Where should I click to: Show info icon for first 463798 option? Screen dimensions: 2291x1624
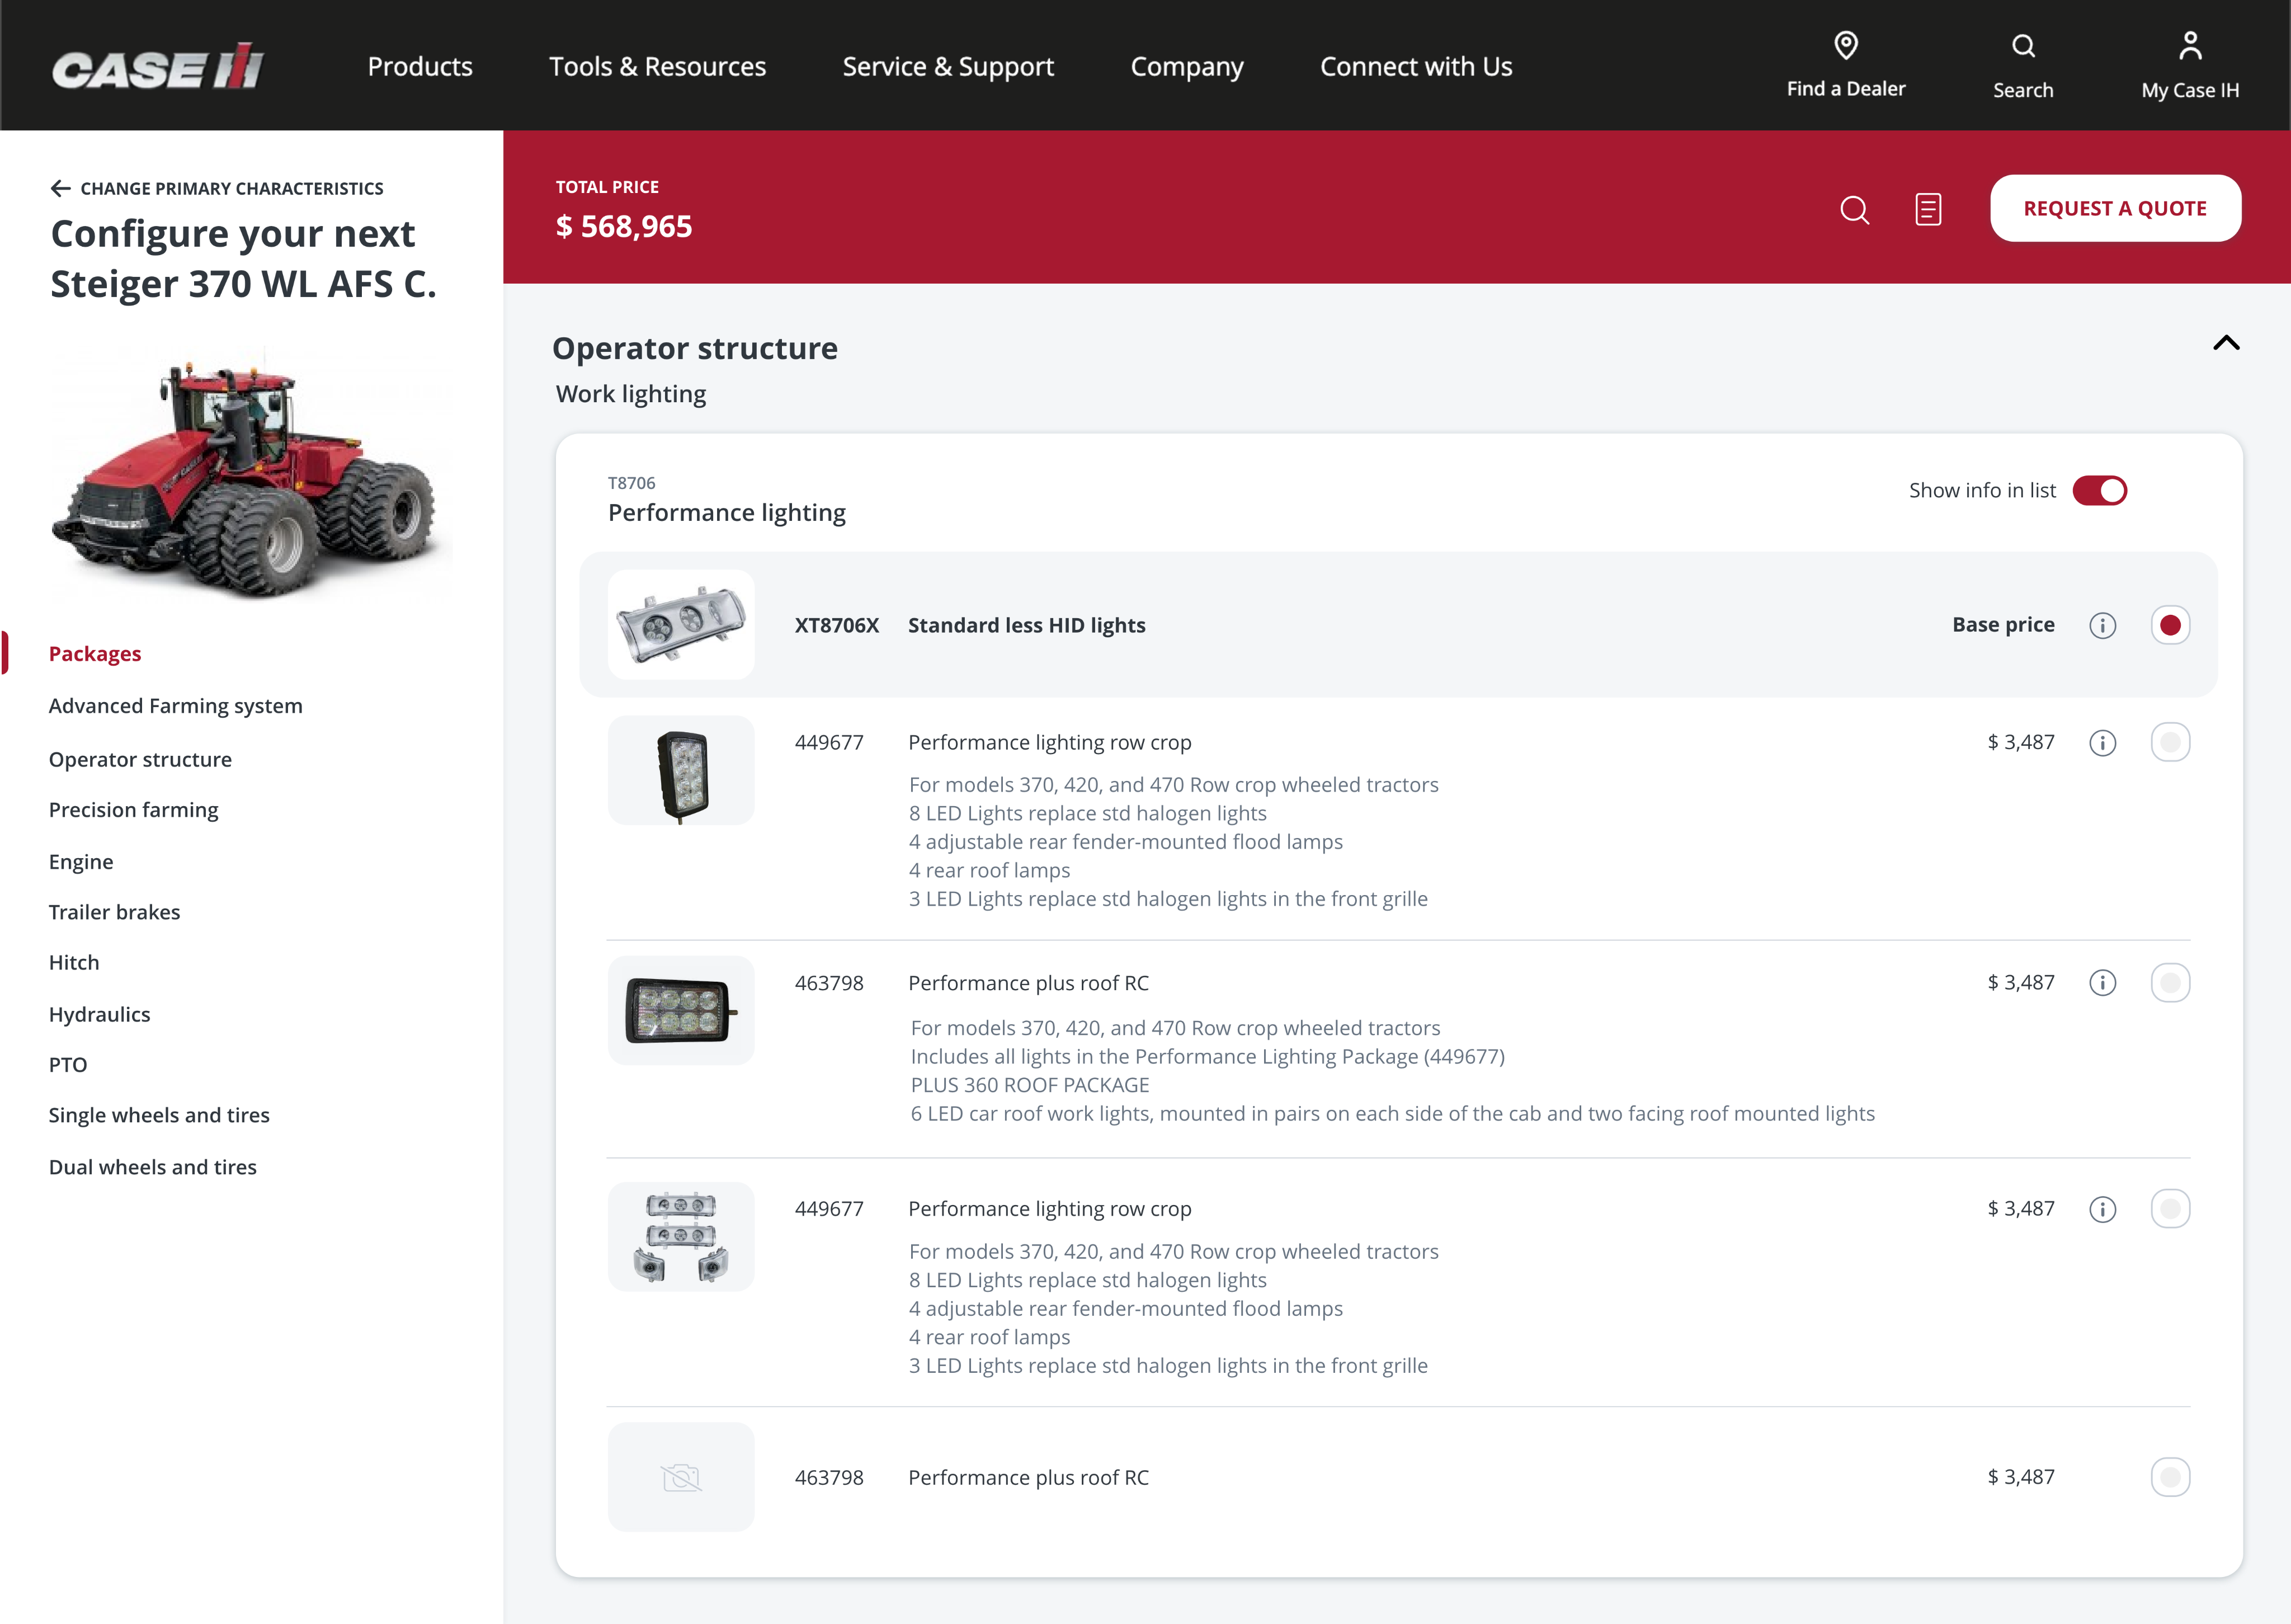click(x=2102, y=983)
